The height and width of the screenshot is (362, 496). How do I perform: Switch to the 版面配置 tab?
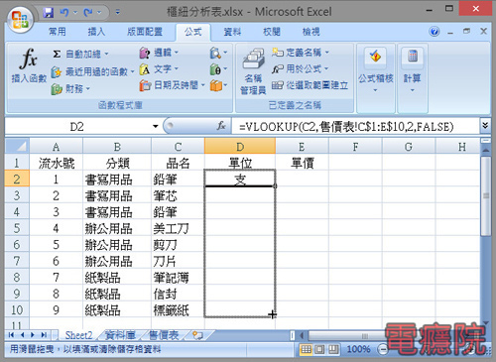tap(145, 32)
